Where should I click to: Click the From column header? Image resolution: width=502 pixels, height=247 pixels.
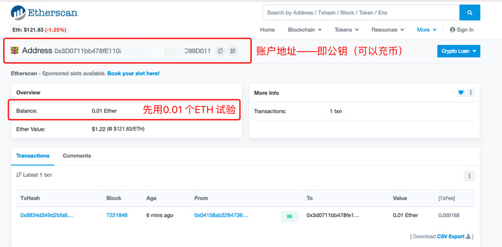[x=201, y=198]
